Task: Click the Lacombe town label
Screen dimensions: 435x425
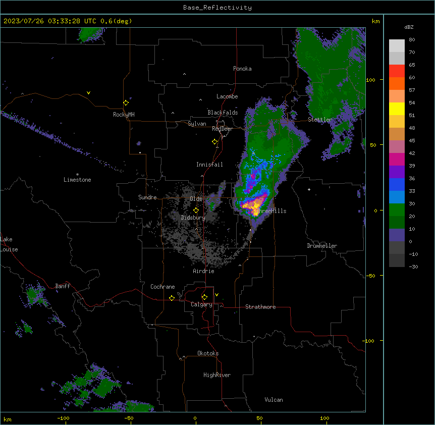Action: [x=227, y=96]
